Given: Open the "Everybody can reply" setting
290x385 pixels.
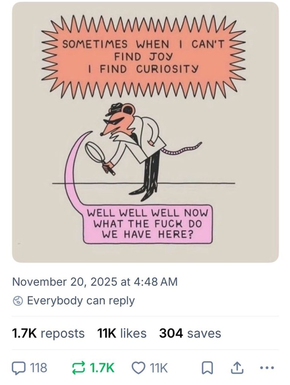Looking at the screenshot, I should pos(80,301).
